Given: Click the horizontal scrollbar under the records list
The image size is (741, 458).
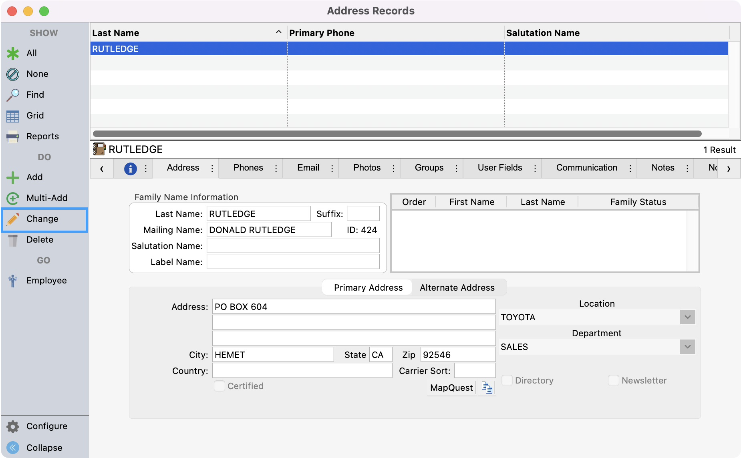Looking at the screenshot, I should pos(397,134).
